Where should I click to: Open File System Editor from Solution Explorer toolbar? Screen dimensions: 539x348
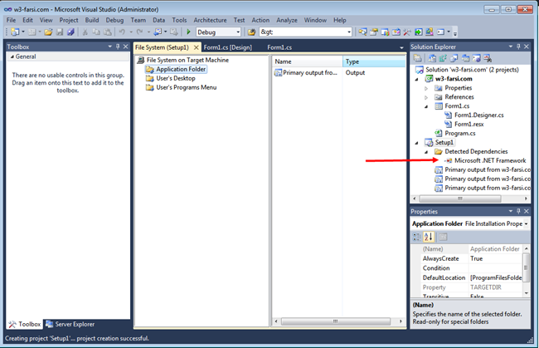[x=432, y=58]
